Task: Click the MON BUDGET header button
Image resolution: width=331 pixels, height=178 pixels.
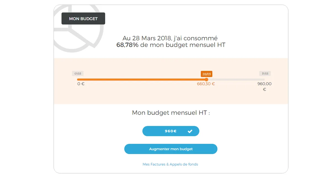Action: pyautogui.click(x=83, y=19)
